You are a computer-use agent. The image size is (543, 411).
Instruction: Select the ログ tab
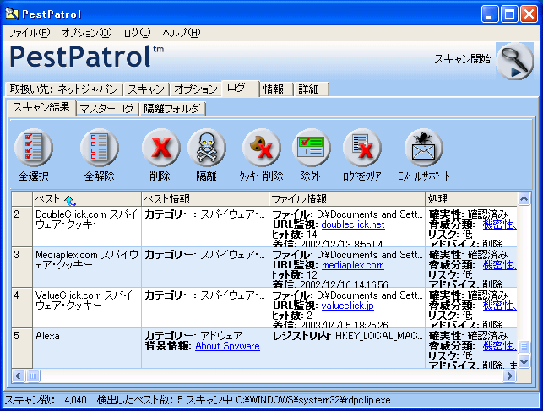tap(241, 88)
